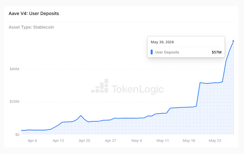The image size is (244, 154).
Task: Click the Apr 6 x-axis label
Action: click(x=32, y=141)
